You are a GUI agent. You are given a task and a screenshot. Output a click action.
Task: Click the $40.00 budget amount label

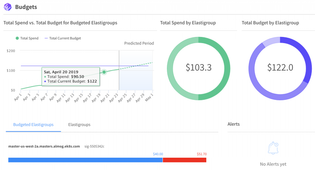(158, 154)
